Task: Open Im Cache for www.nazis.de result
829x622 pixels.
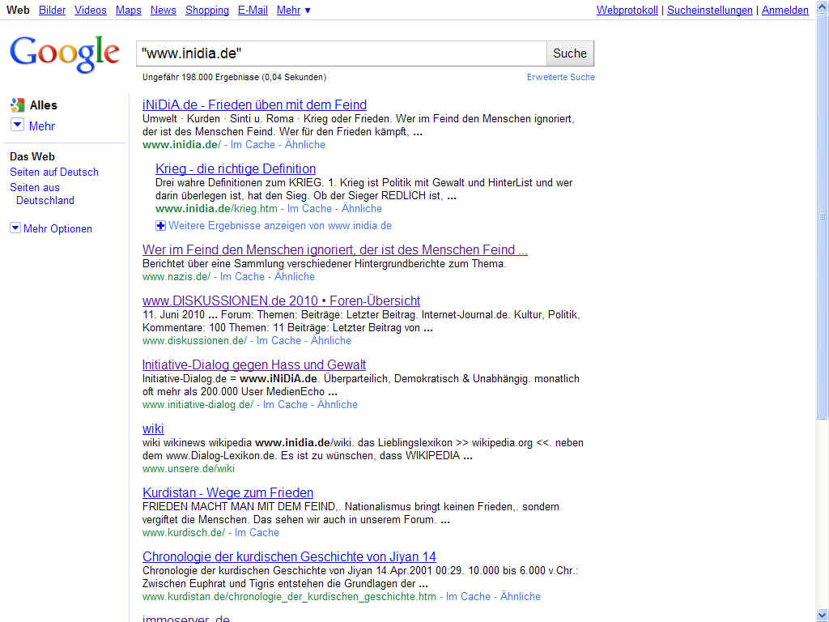Action: click(x=242, y=277)
